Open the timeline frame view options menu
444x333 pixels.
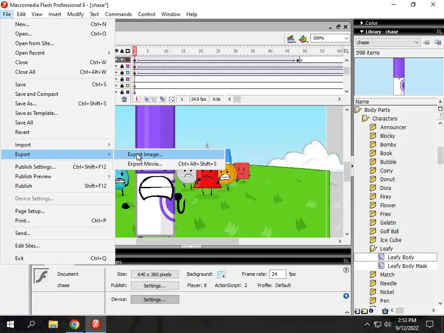coord(346,51)
